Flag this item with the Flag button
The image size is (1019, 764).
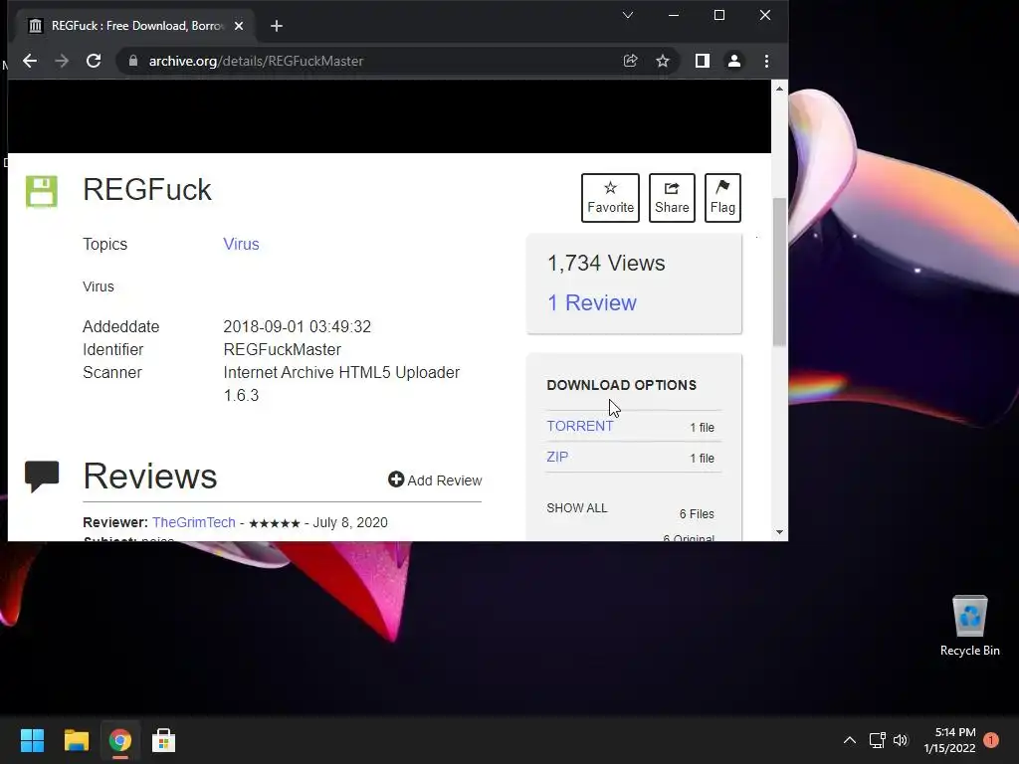(722, 198)
